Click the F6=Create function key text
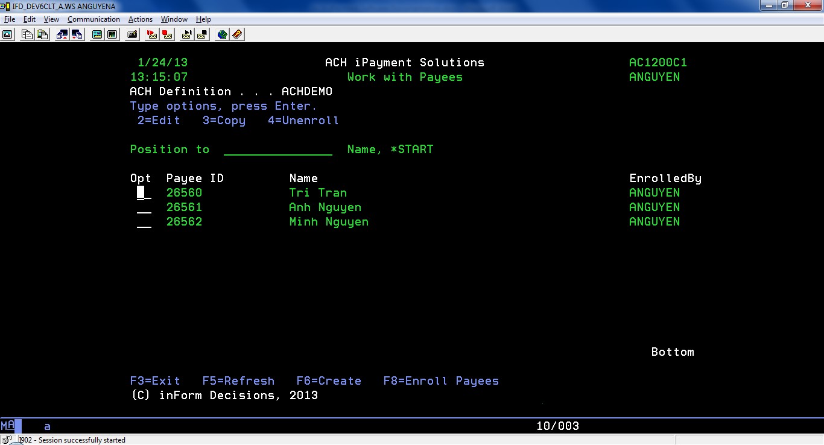The image size is (824, 445). (329, 381)
